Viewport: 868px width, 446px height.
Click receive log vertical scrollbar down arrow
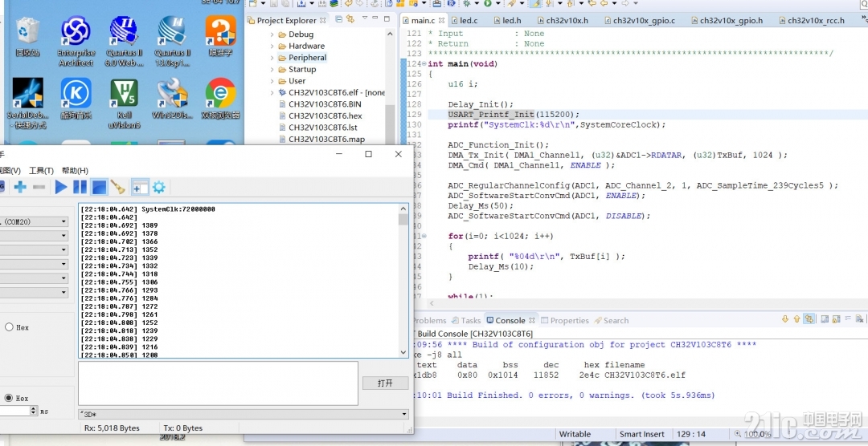tap(403, 352)
